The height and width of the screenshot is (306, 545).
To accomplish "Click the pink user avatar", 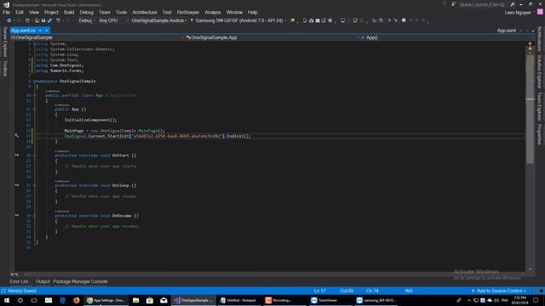I will (x=540, y=12).
